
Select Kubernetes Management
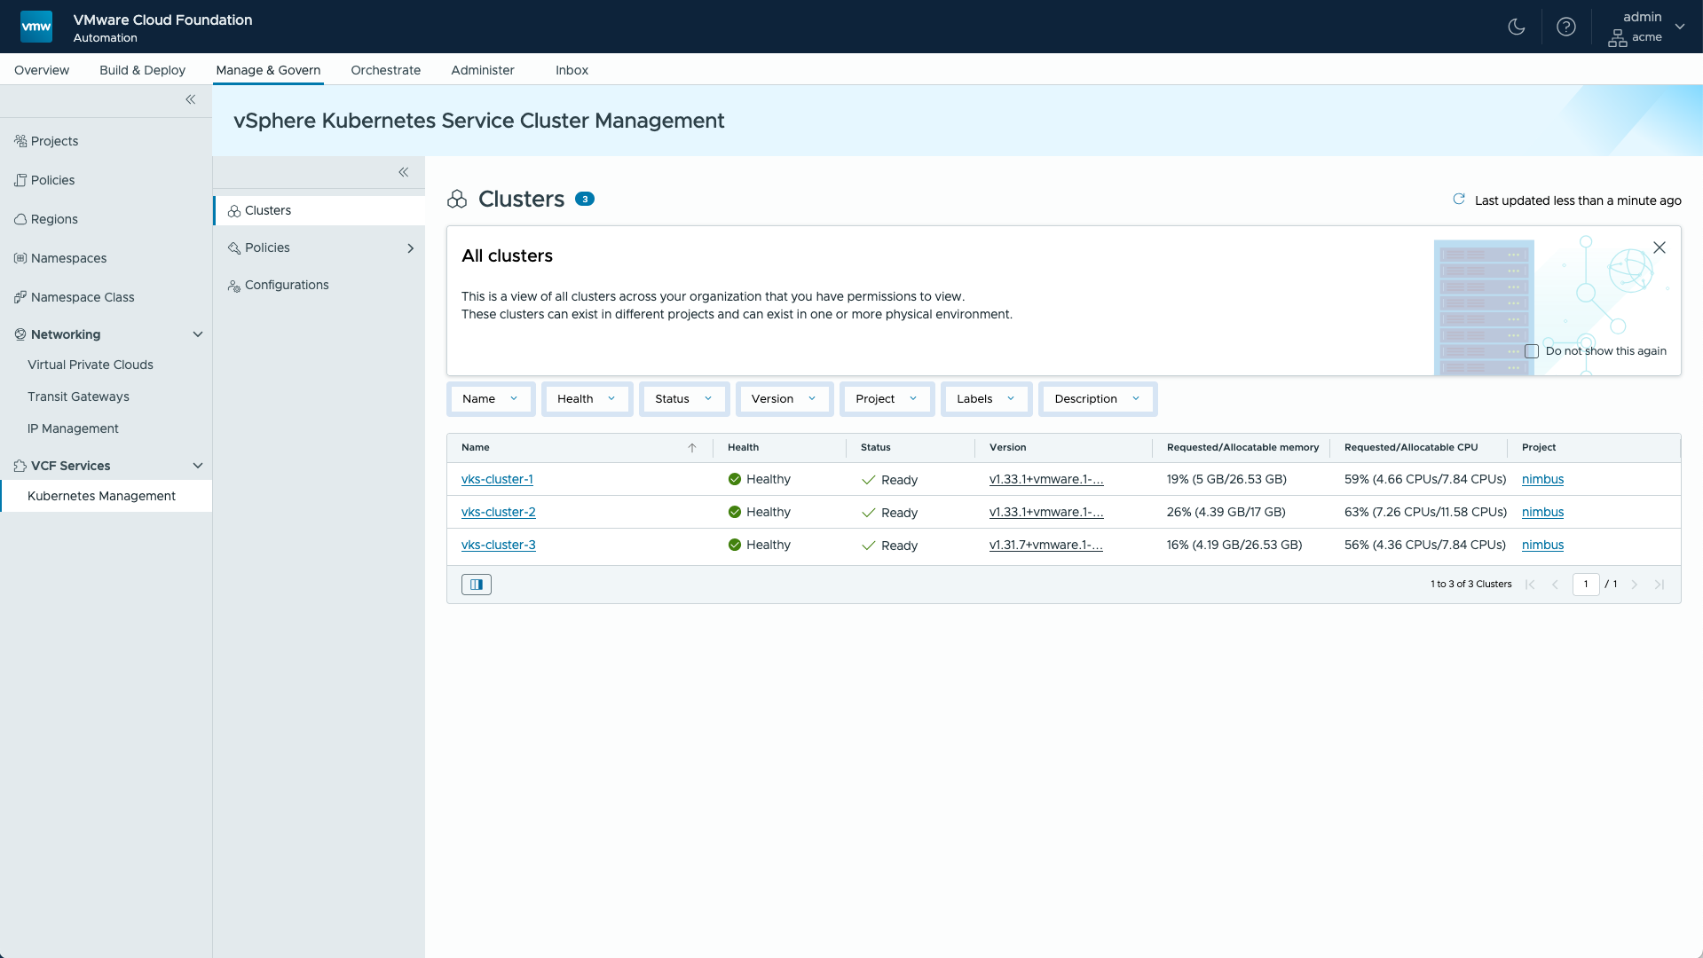point(106,496)
